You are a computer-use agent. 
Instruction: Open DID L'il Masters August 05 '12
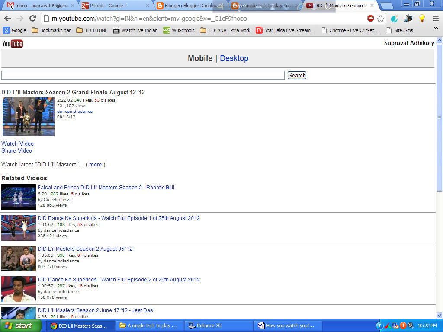pyautogui.click(x=85, y=249)
